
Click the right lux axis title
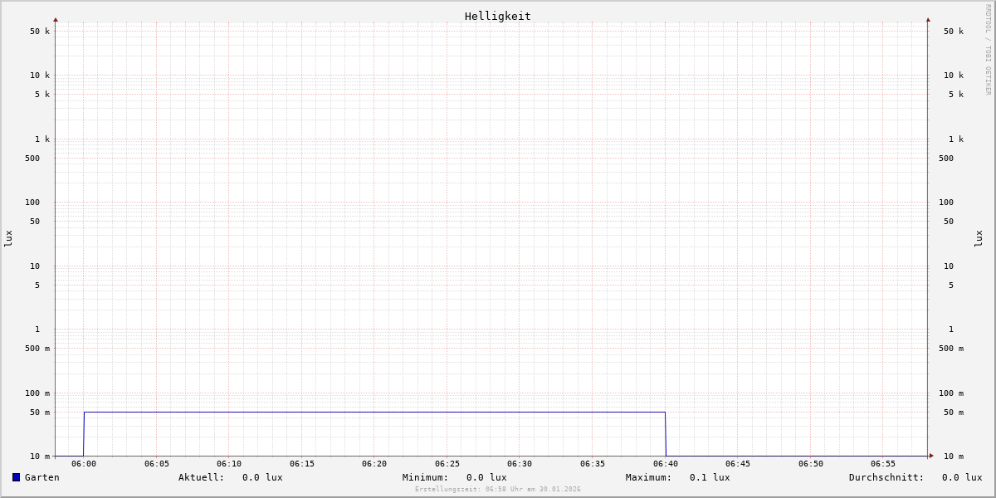click(x=979, y=238)
